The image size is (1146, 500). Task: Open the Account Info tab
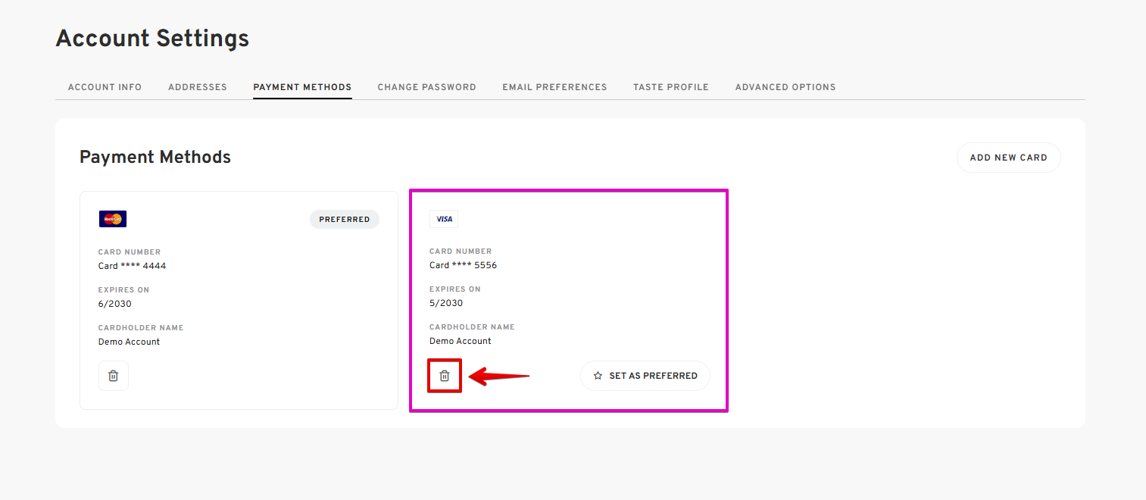105,87
